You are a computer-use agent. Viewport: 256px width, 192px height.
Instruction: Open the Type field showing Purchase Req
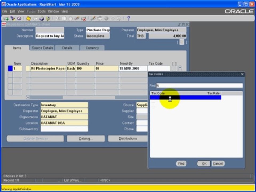click(98, 30)
